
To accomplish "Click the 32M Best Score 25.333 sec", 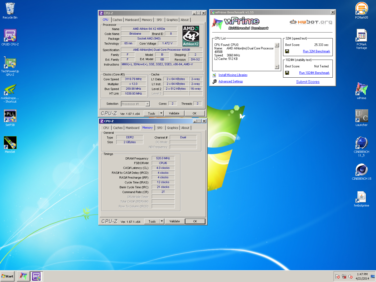I will pos(321,45).
